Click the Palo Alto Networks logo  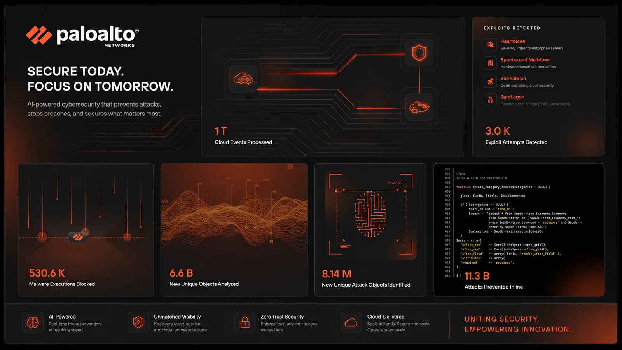(82, 36)
